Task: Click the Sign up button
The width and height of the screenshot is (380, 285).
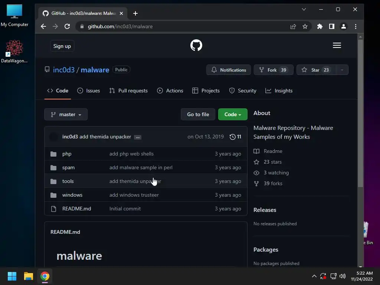Action: tap(62, 46)
